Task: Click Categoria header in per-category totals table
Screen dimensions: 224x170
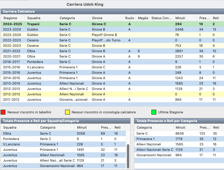Action: [x=144, y=127]
